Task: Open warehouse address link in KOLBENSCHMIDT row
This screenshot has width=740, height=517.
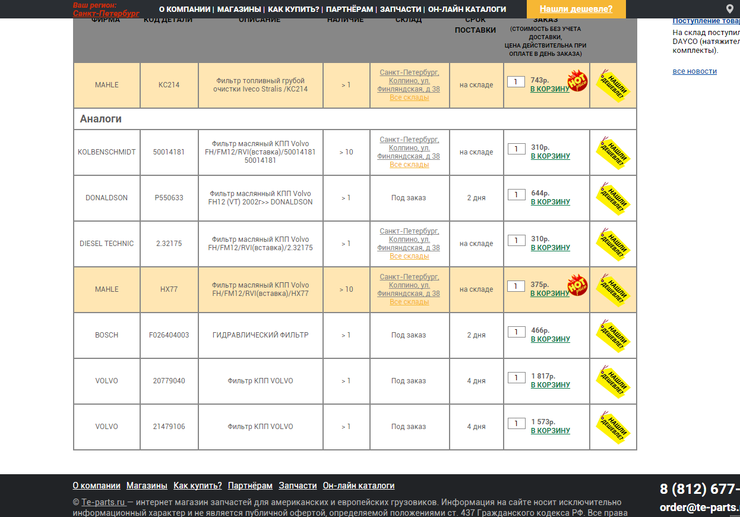Action: click(409, 148)
